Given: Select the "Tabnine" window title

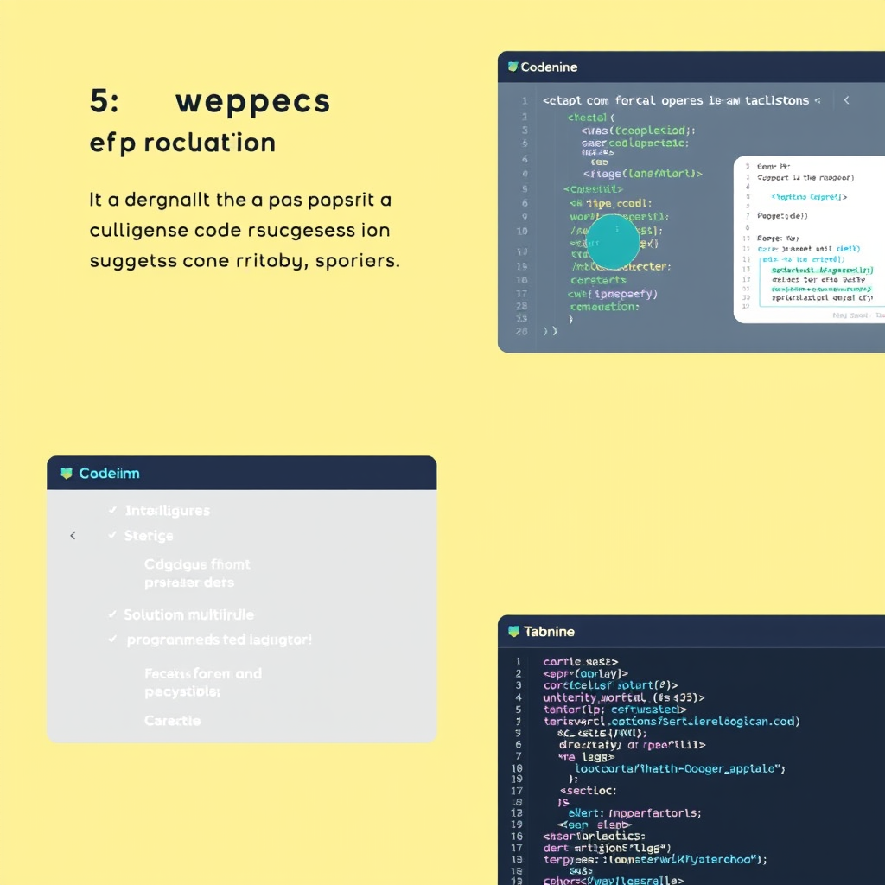Looking at the screenshot, I should pos(549,632).
